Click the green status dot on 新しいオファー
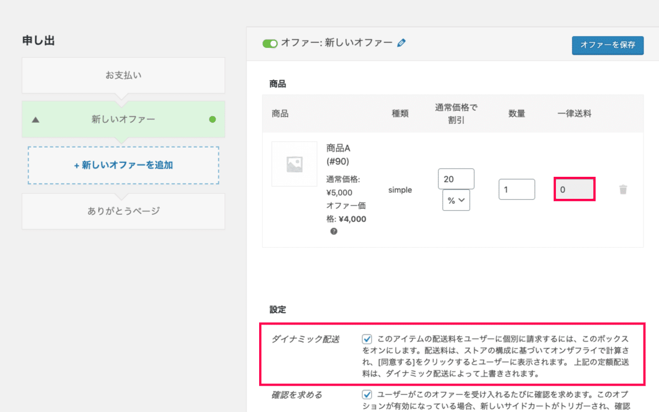659x412 pixels. pos(212,120)
